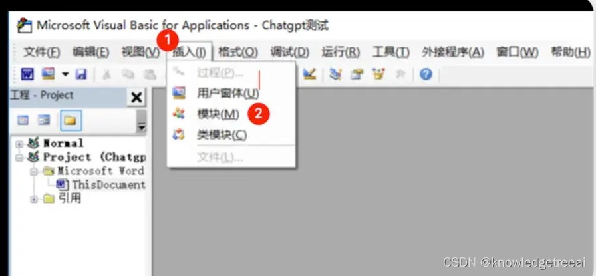596x276 pixels.
Task: Click the greyed Toolbox icon in toolbar
Action: pos(400,74)
